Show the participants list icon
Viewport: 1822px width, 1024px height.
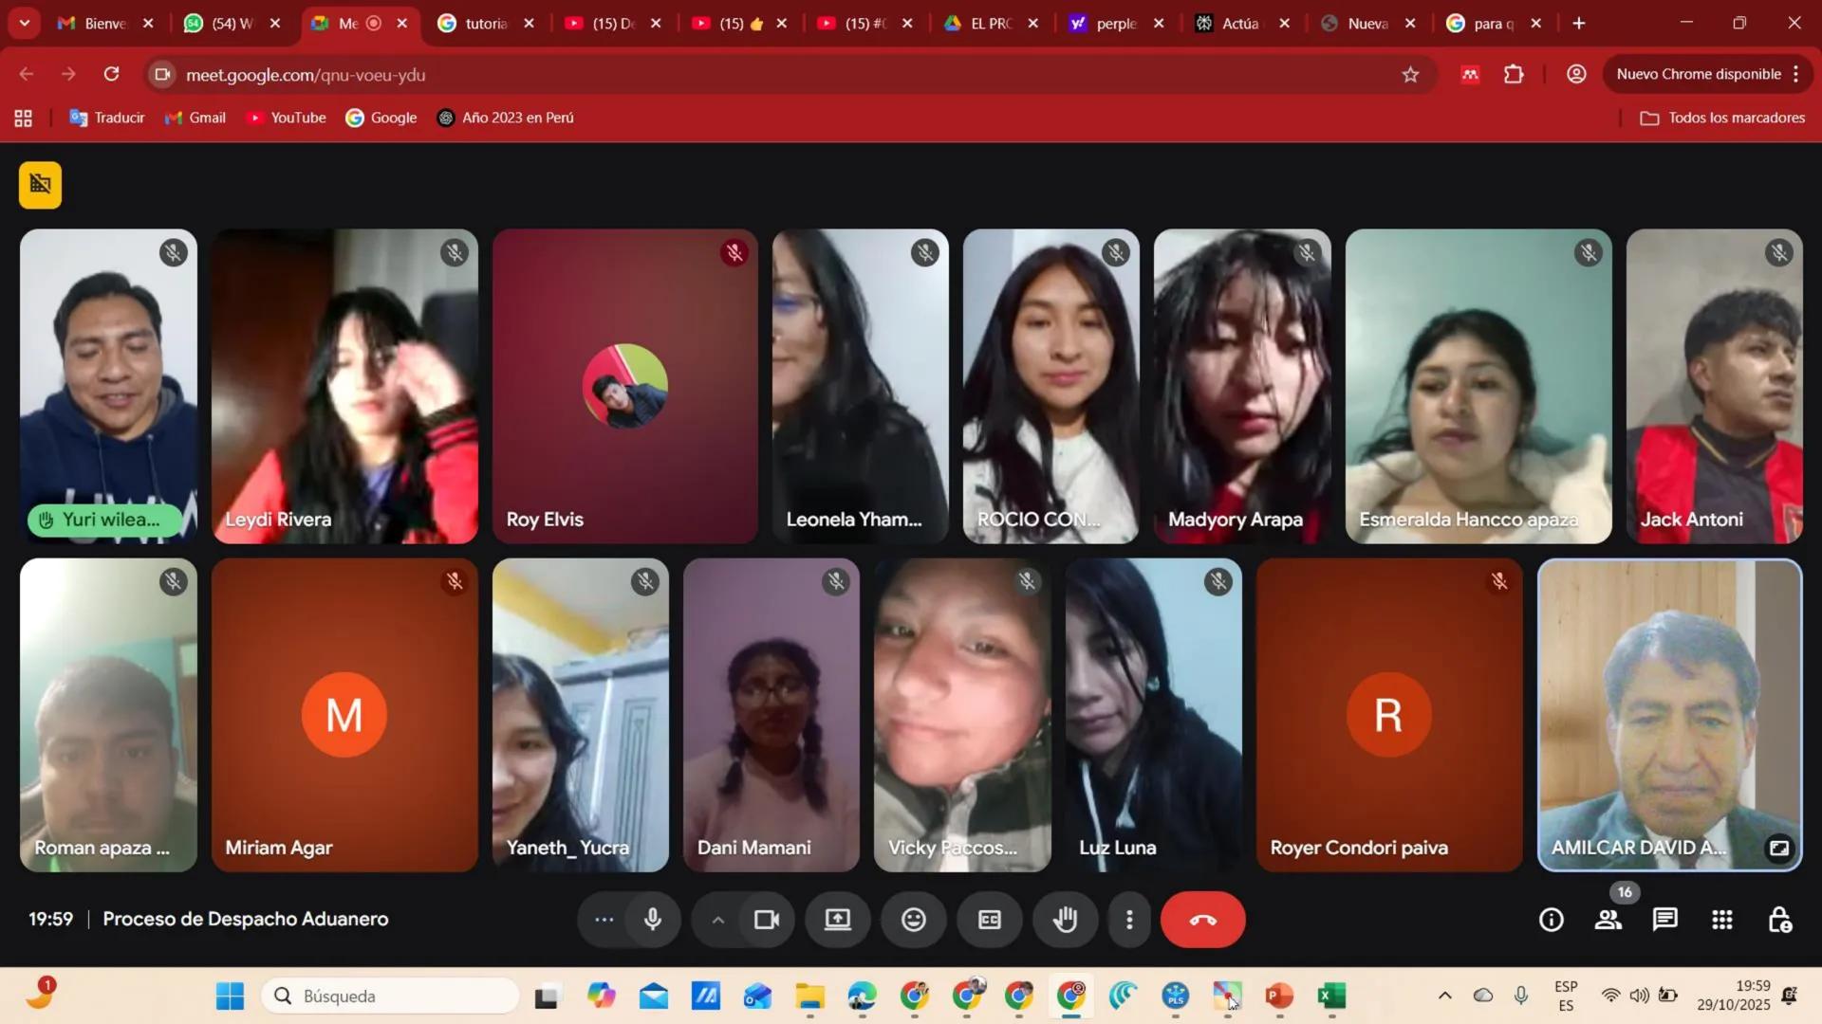coord(1608,920)
